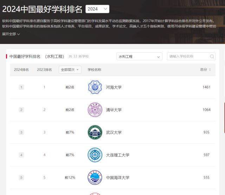Click score 597 for 大连理工大学
The width and height of the screenshot is (225, 195).
click(x=206, y=155)
